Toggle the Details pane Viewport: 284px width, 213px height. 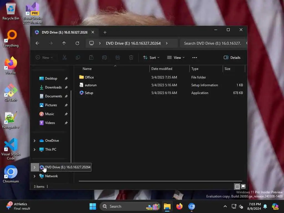click(x=232, y=58)
